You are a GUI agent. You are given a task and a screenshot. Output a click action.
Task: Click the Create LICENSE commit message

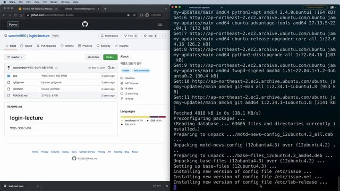coord(50,89)
